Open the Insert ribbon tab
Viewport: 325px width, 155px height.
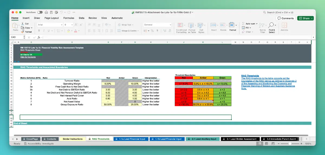coord(26,18)
